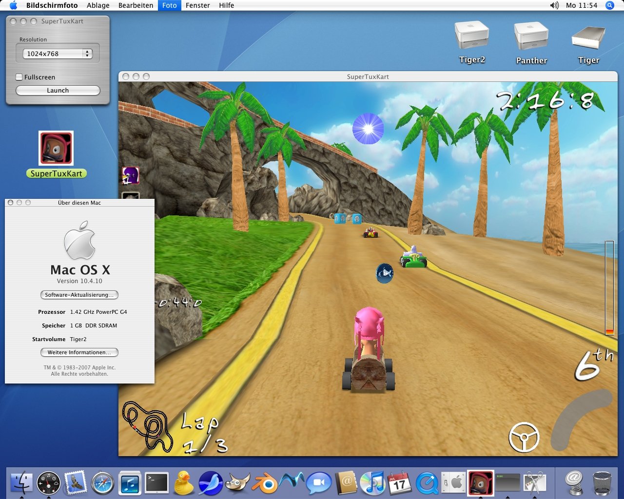Open the Foto menu
The width and height of the screenshot is (624, 499).
coord(169,5)
